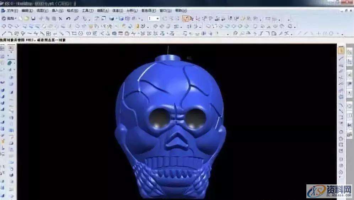The height and width of the screenshot is (200, 354).
Task: Click the Open folder icon
Action: tap(26, 19)
